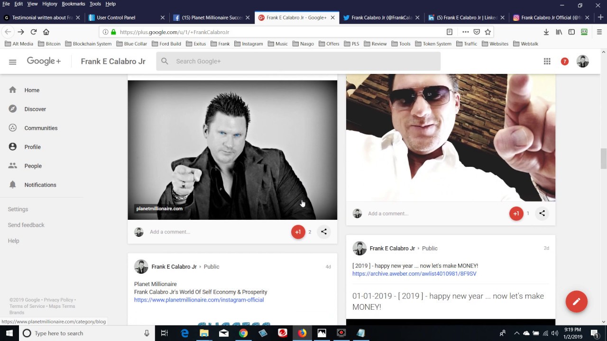Open the Firefox downloads panel
Image resolution: width=607 pixels, height=341 pixels.
[x=546, y=32]
